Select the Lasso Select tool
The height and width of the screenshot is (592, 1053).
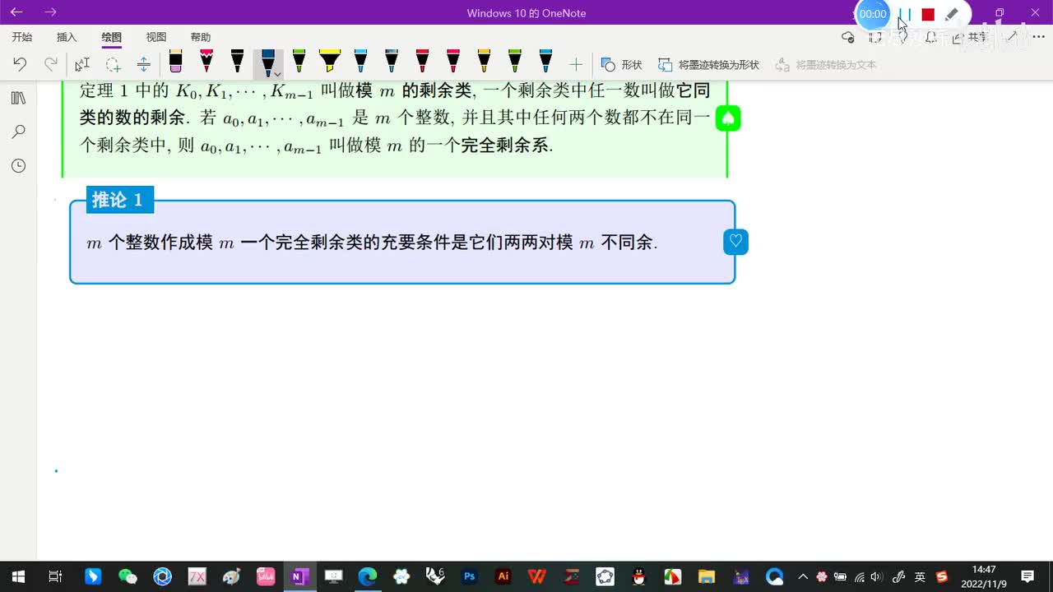[x=113, y=64]
